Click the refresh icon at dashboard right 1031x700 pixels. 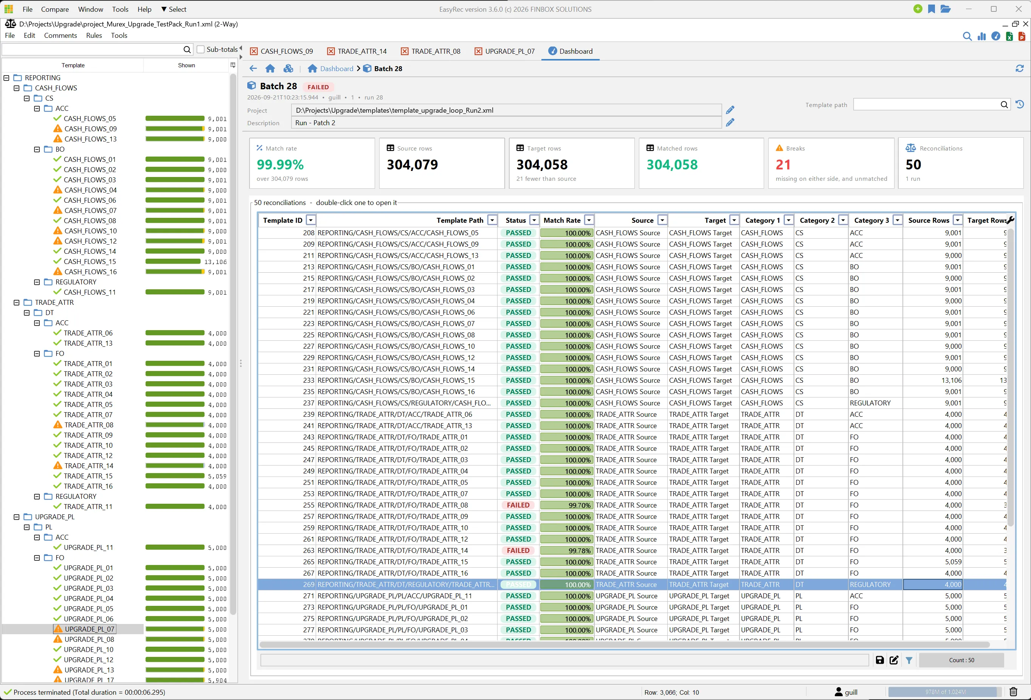click(x=1019, y=68)
